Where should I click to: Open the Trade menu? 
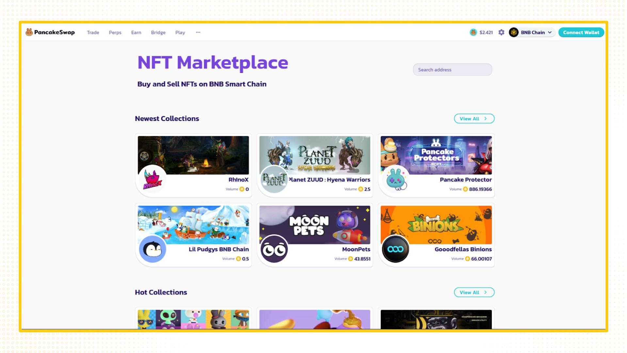[x=93, y=32]
